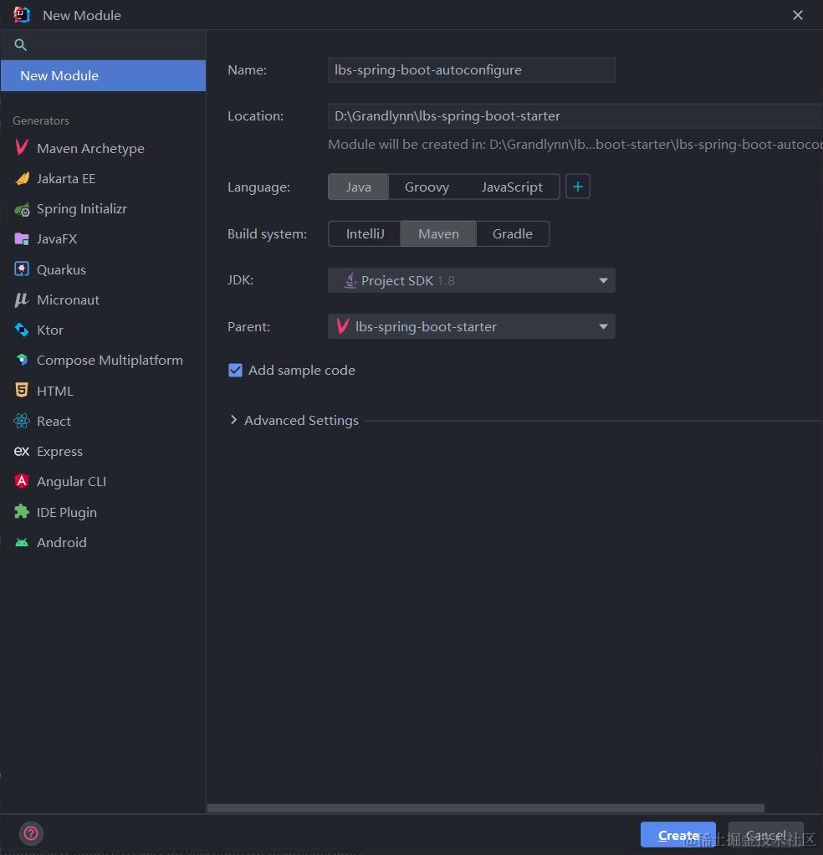Click the React atom icon

tap(22, 421)
